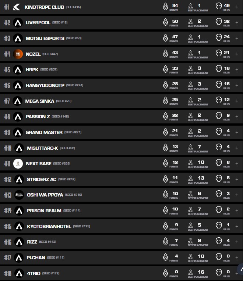Image resolution: width=243 pixels, height=281 pixels.
Task: Click the Liverpool Apex logo icon
Action: [x=18, y=23]
